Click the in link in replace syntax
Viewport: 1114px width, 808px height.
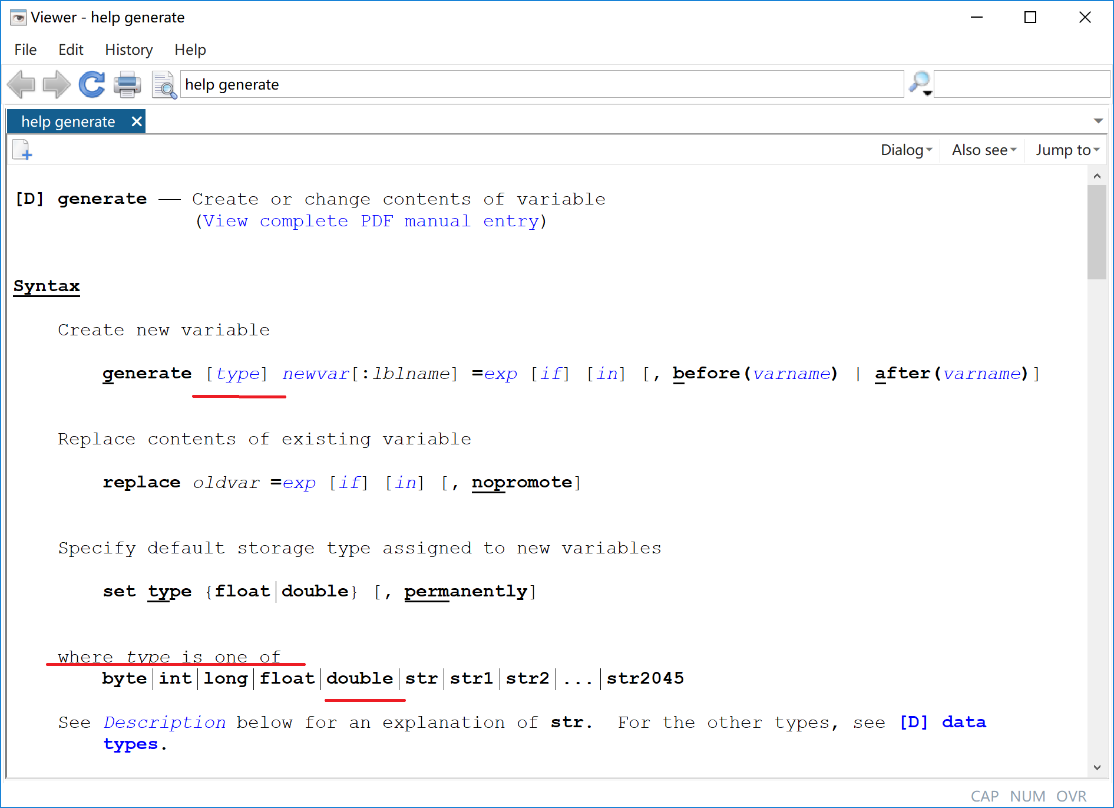pyautogui.click(x=405, y=483)
